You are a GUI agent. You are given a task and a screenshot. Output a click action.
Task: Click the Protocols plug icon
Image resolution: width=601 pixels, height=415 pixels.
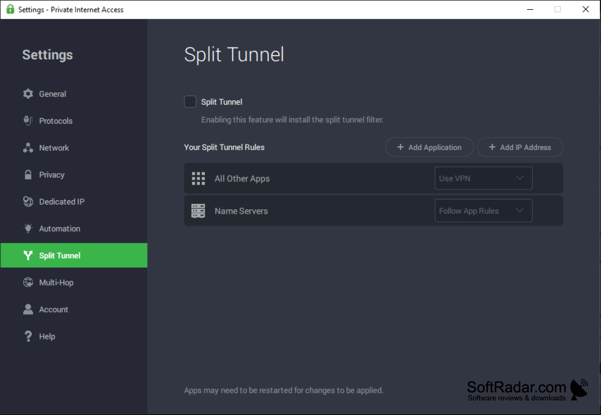click(x=28, y=120)
